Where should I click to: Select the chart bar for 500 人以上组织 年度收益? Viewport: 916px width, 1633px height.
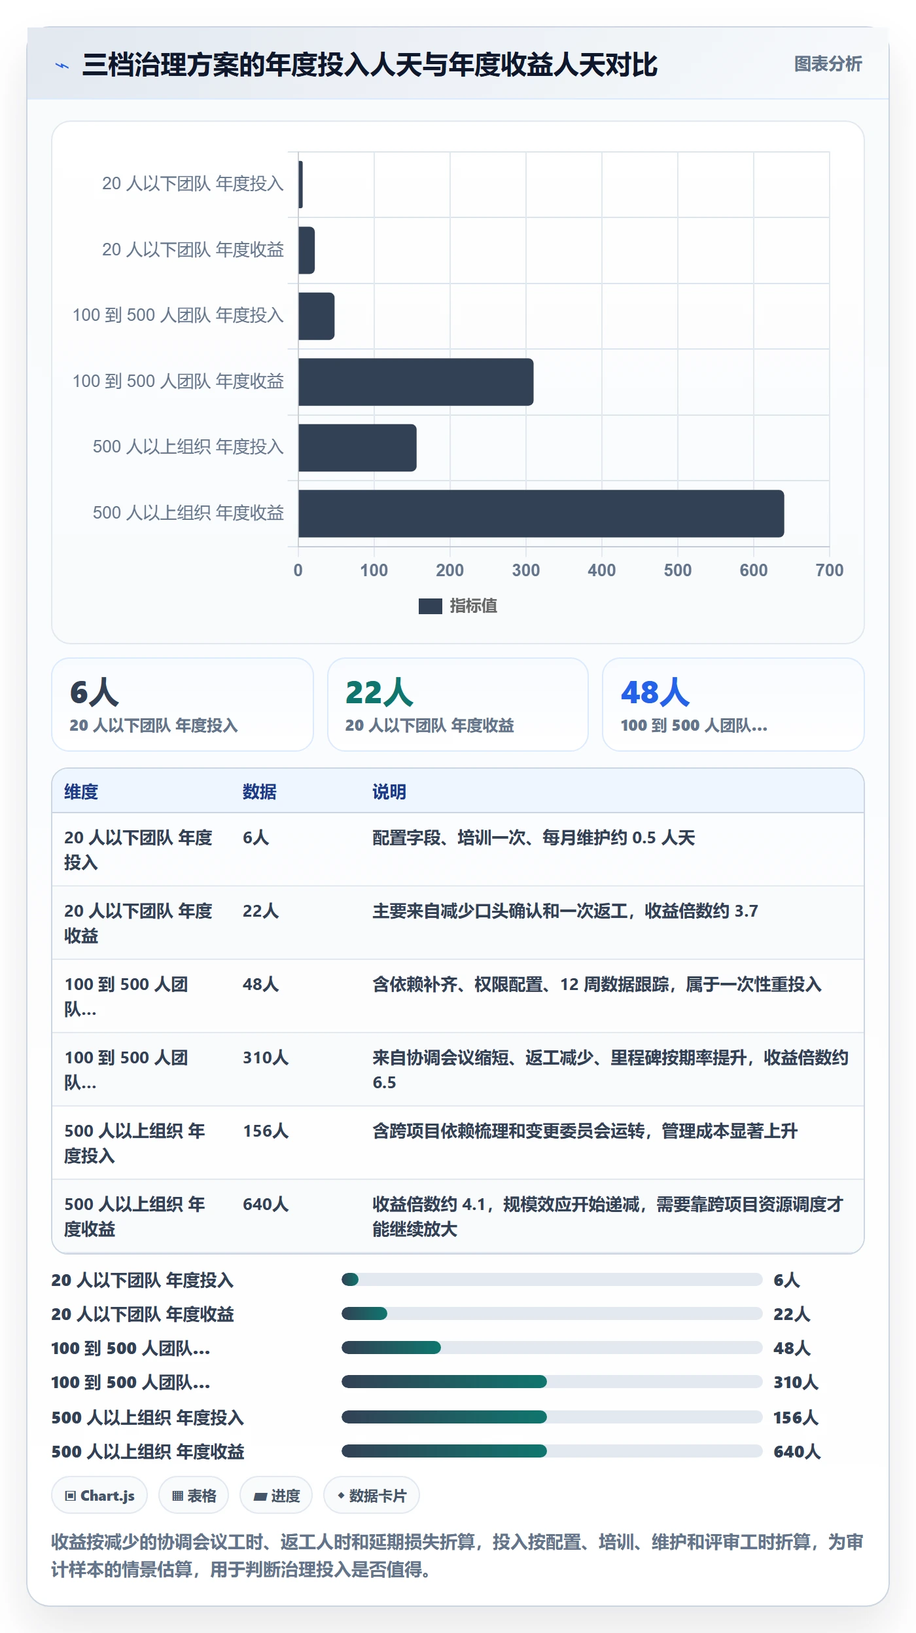click(541, 513)
